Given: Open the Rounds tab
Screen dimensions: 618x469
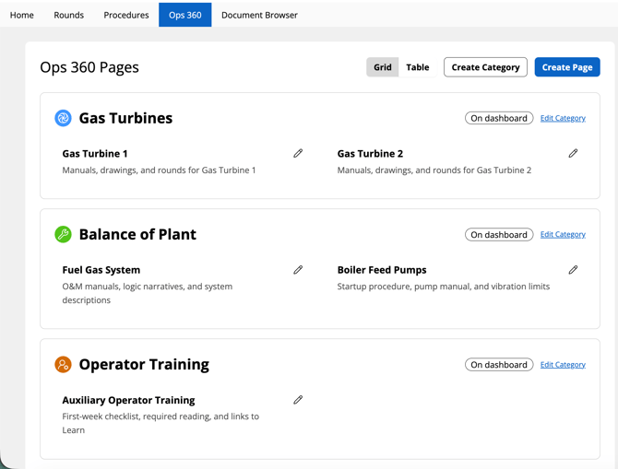Looking at the screenshot, I should [68, 15].
